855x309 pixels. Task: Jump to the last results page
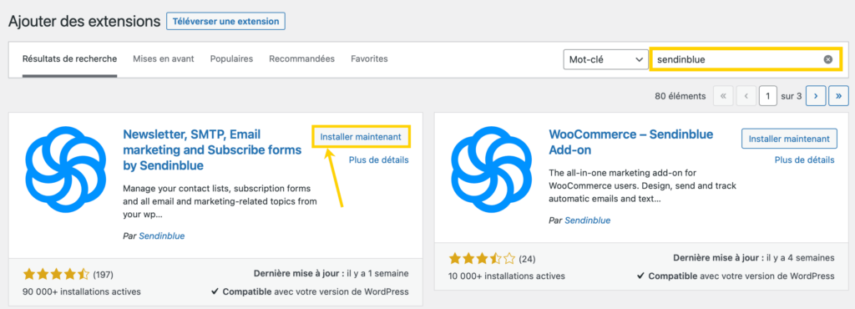(838, 96)
